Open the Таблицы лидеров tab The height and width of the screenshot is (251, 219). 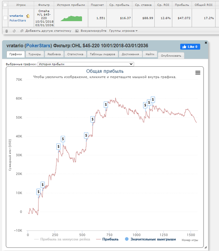tap(102, 54)
